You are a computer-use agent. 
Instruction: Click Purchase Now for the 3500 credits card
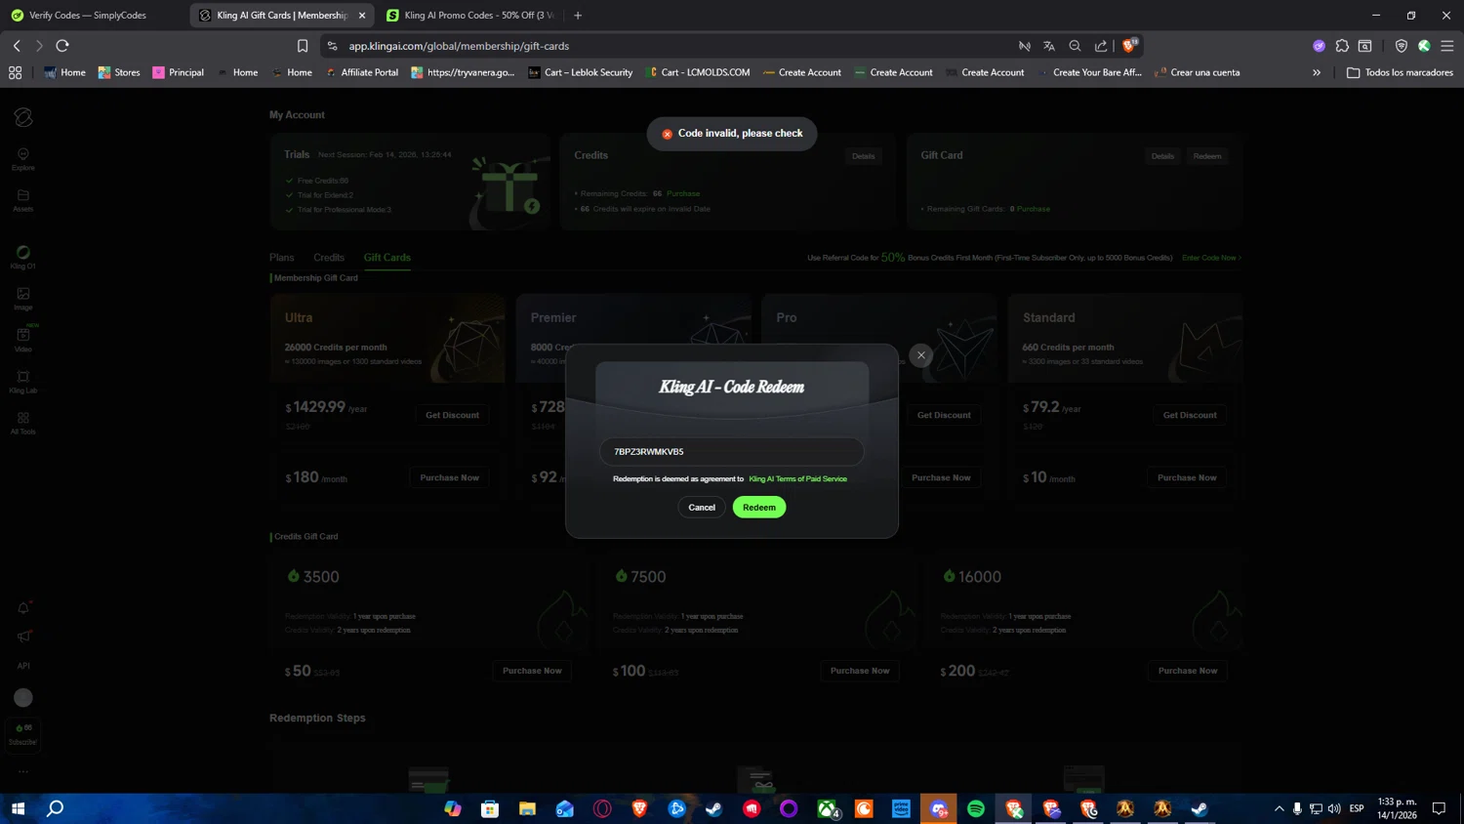(532, 671)
